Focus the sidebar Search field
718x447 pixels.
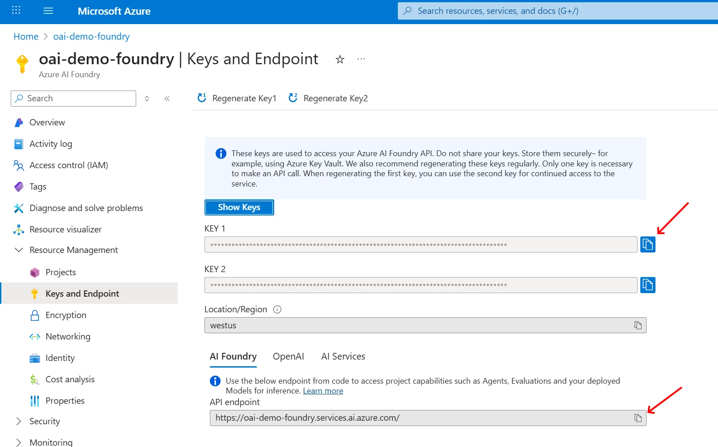coord(73,99)
